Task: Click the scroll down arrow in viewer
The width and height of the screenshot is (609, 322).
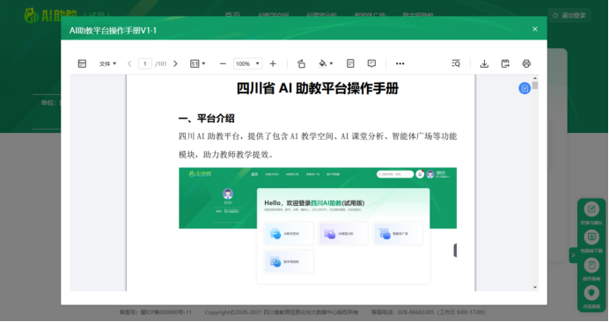Action: [x=535, y=288]
